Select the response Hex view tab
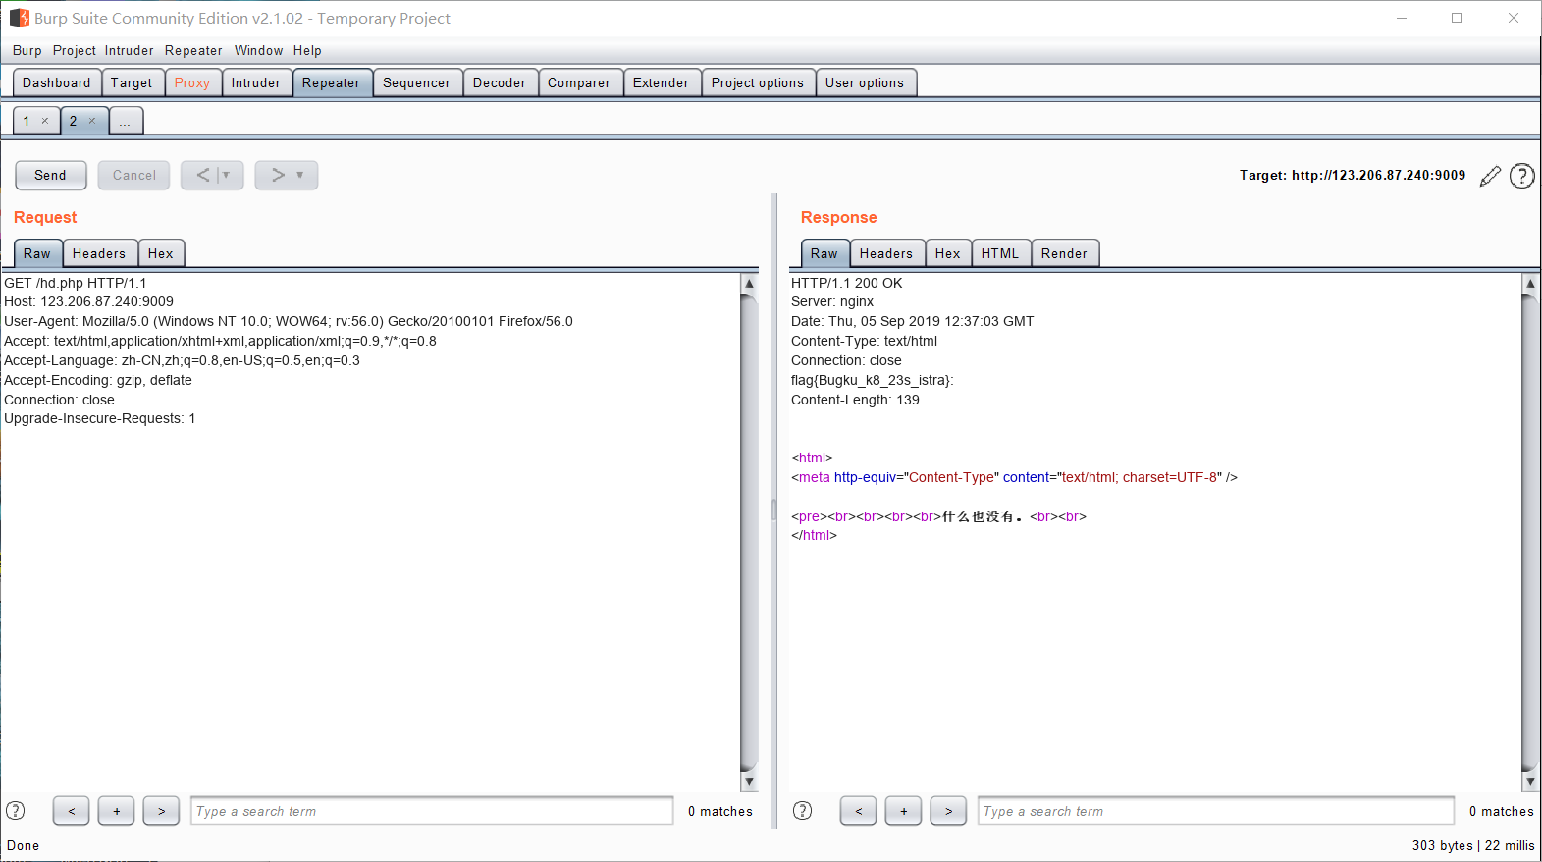Screen dimensions: 1542x862 (948, 253)
